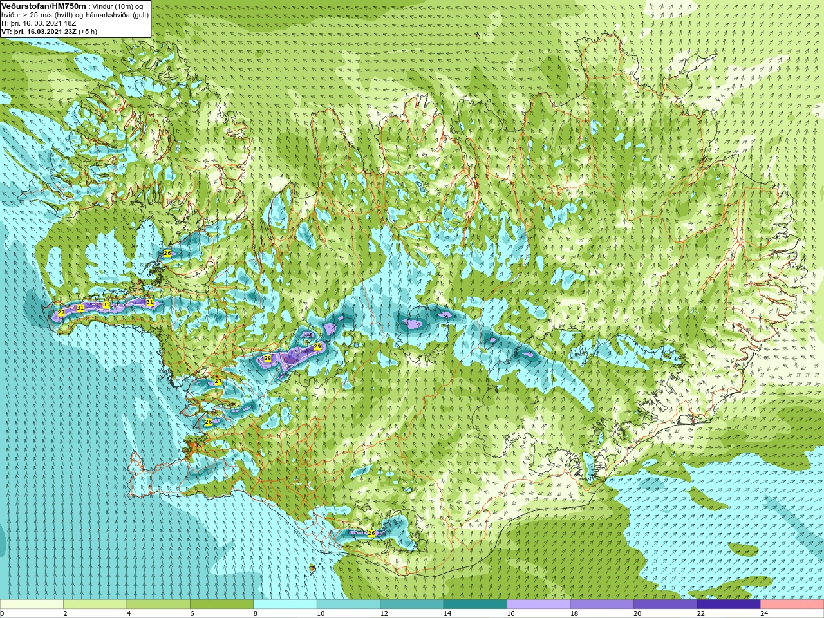Viewport: 824px width, 618px height.
Task: Click the pink above-24 m/s legend swatch
Action: (x=792, y=604)
